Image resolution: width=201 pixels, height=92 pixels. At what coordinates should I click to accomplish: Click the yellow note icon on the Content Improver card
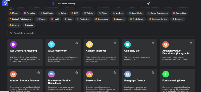(89, 44)
